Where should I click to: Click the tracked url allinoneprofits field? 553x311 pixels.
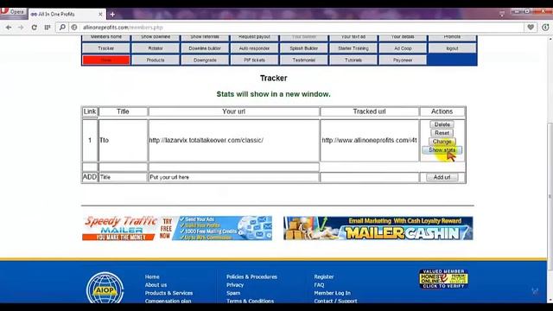click(x=369, y=140)
